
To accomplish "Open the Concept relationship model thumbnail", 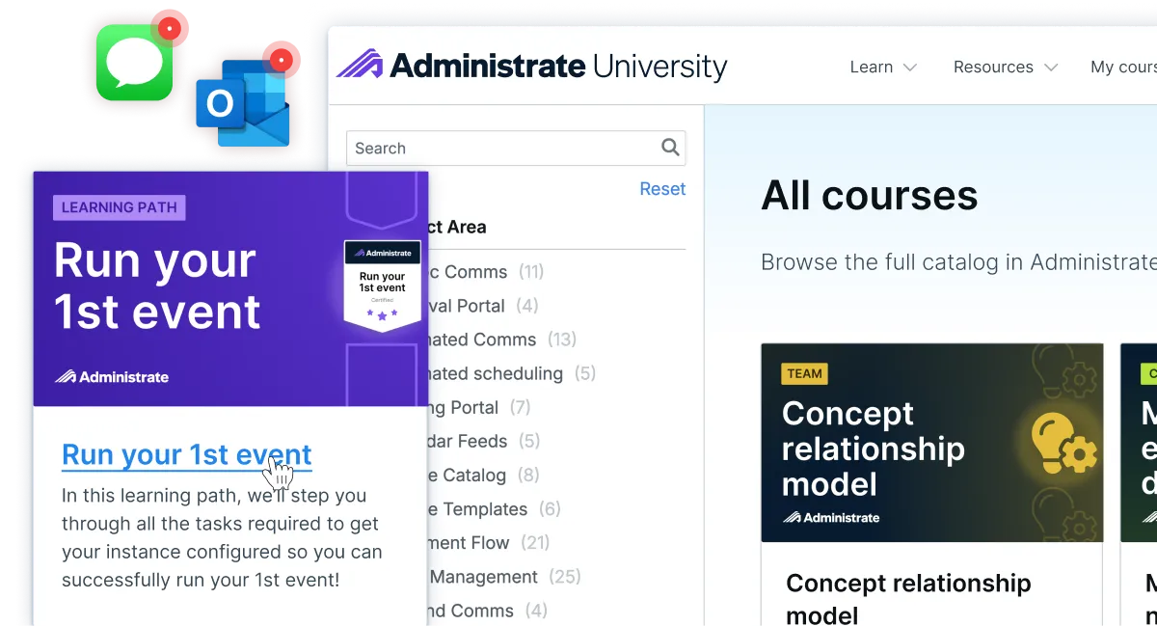I will point(931,443).
